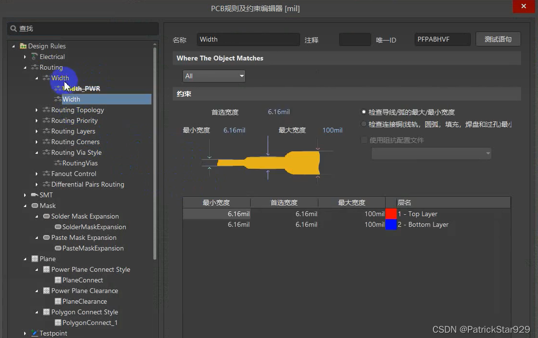Close the PCB rules editor dialog
The width and height of the screenshot is (538, 338).
(x=524, y=7)
